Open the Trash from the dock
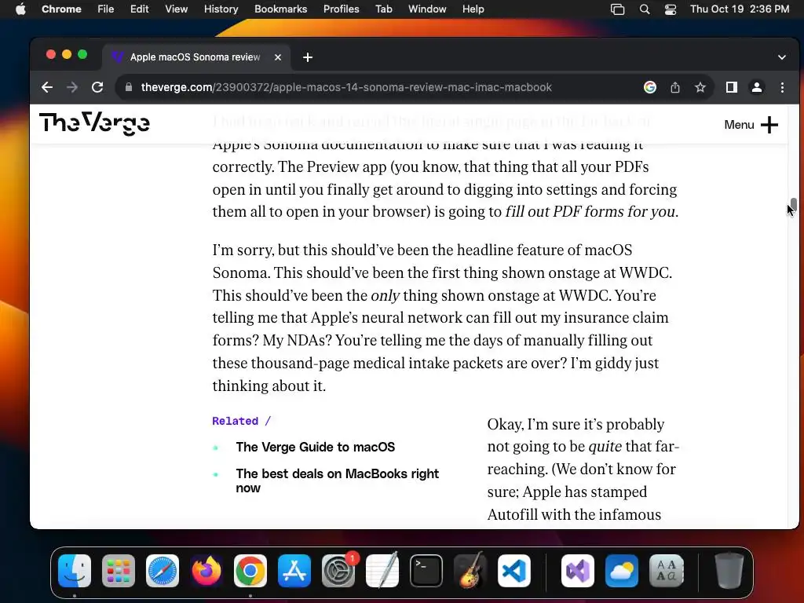The height and width of the screenshot is (603, 804). pos(729,571)
